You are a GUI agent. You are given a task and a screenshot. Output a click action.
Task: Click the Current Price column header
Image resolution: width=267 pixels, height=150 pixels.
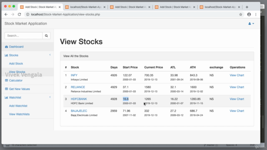coord(154,67)
